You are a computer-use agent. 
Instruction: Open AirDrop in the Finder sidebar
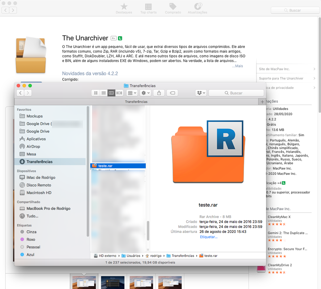(x=50, y=146)
